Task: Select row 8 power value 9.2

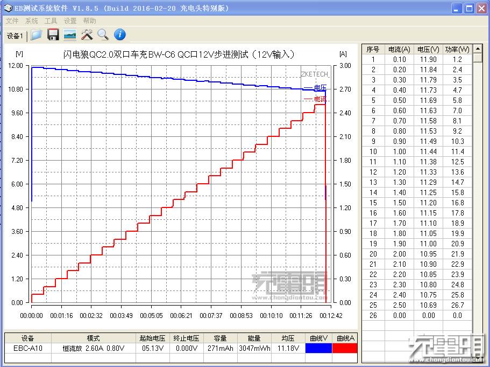Action: (x=457, y=131)
